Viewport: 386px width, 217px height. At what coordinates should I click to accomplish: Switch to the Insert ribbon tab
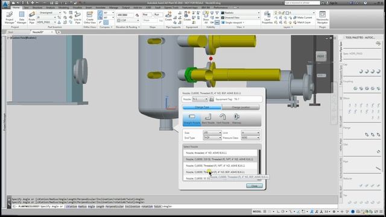pos(89,8)
